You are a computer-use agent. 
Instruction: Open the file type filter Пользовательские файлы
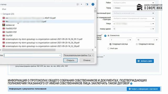pyautogui.click(x=79, y=55)
